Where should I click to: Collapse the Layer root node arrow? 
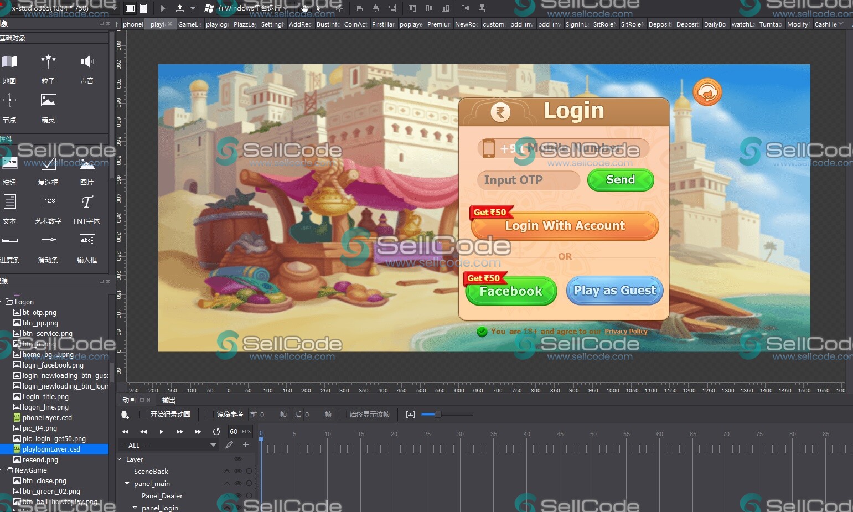coord(120,459)
